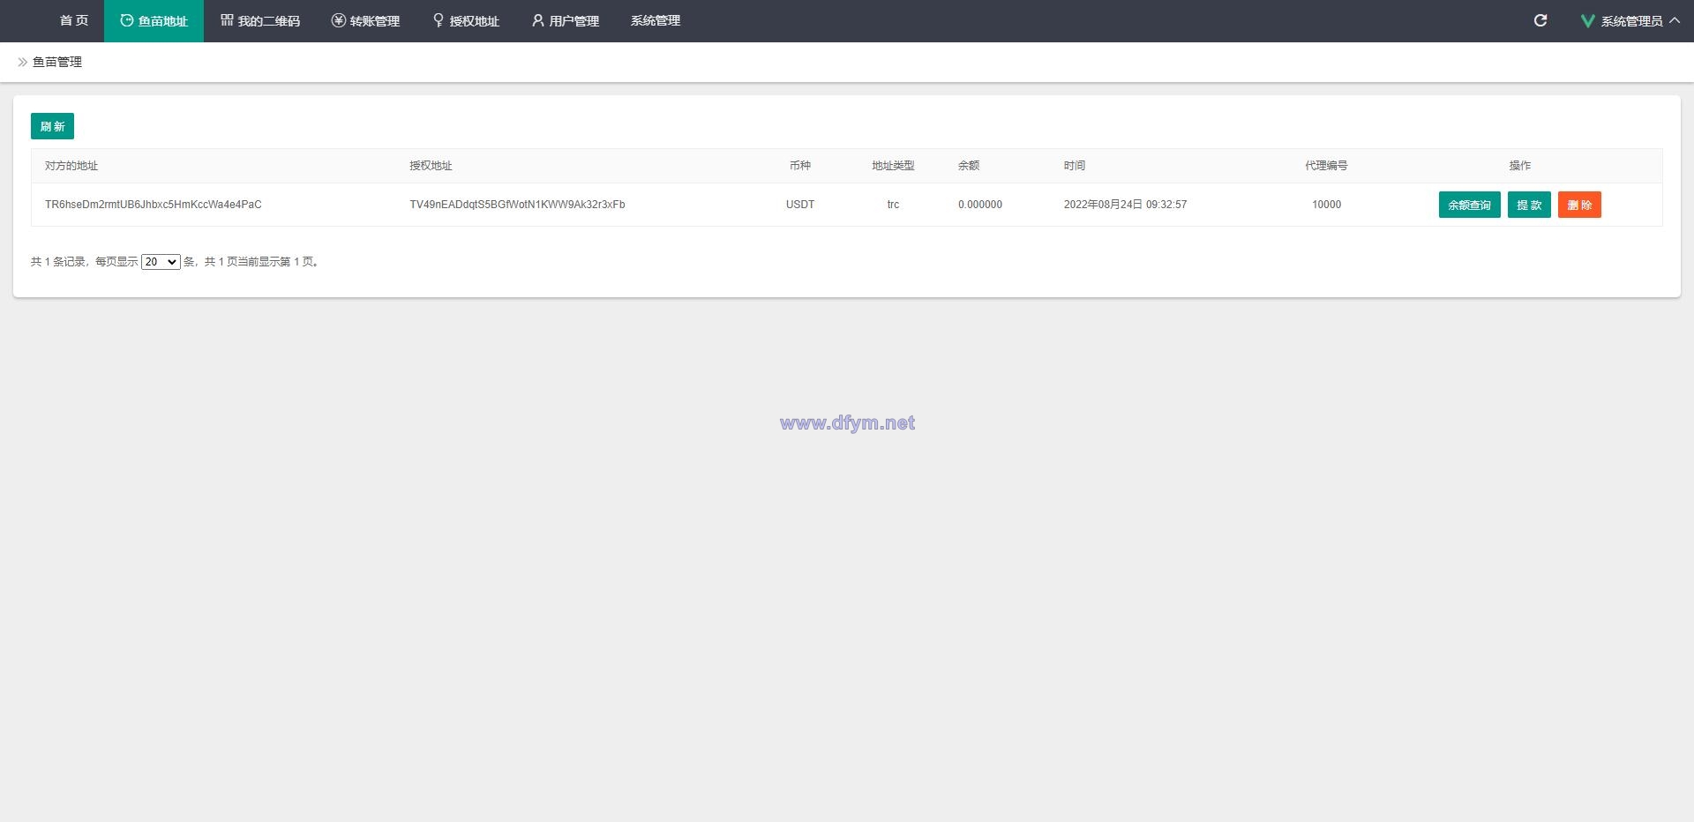Click the 授权地址 column header

[x=431, y=166]
